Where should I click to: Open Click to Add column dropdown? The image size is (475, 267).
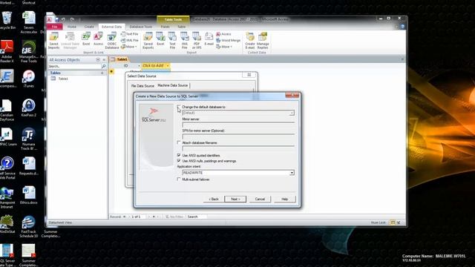point(168,66)
